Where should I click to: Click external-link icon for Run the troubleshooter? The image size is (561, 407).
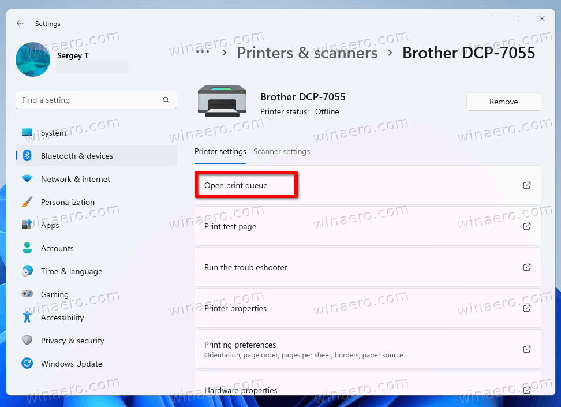[526, 267]
